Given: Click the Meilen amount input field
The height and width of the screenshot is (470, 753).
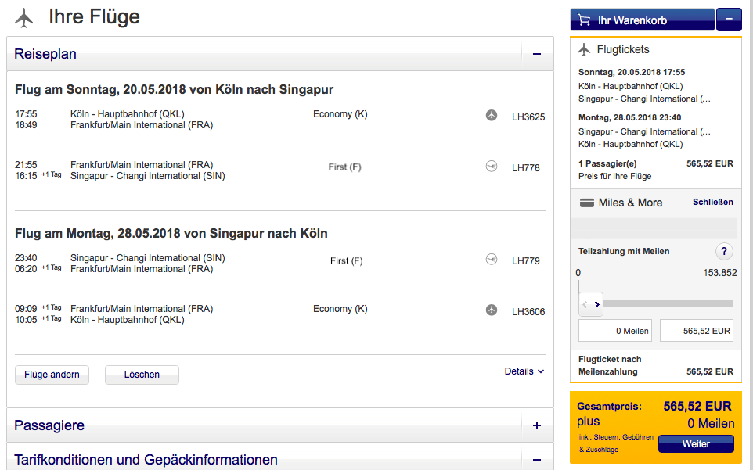Looking at the screenshot, I should tap(614, 331).
